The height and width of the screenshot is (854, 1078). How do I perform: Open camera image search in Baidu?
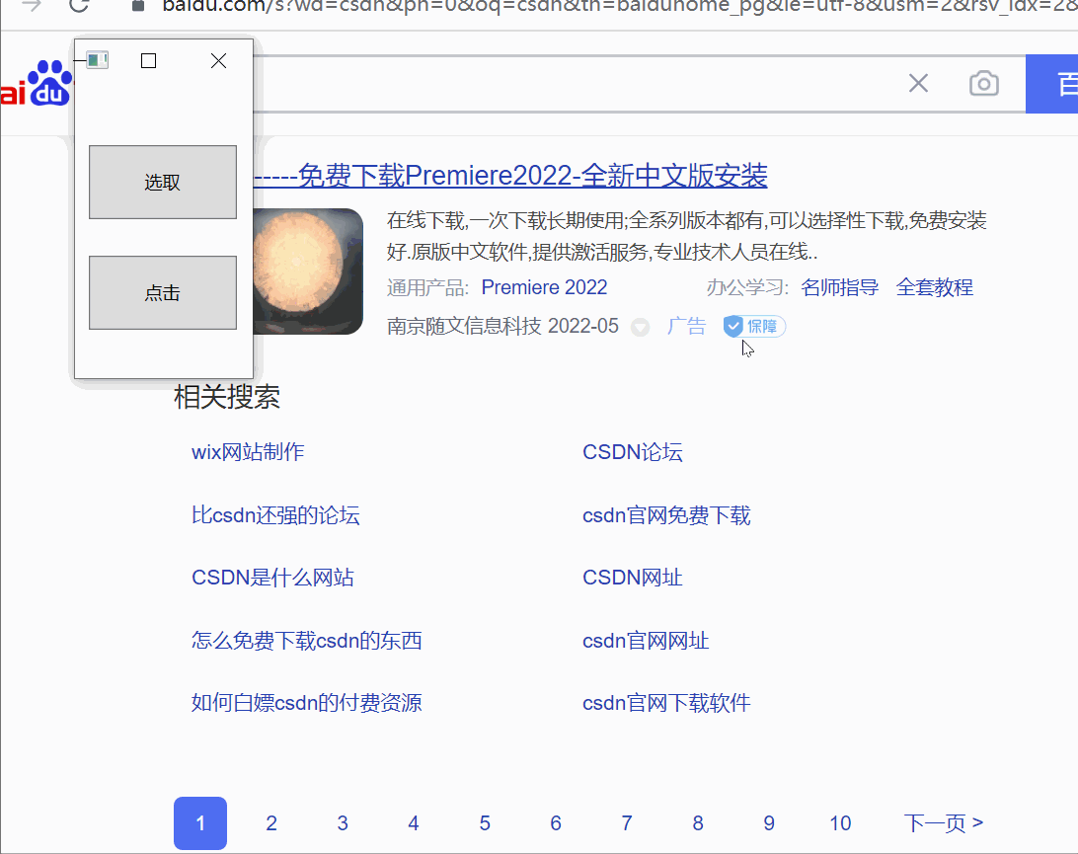(x=984, y=83)
